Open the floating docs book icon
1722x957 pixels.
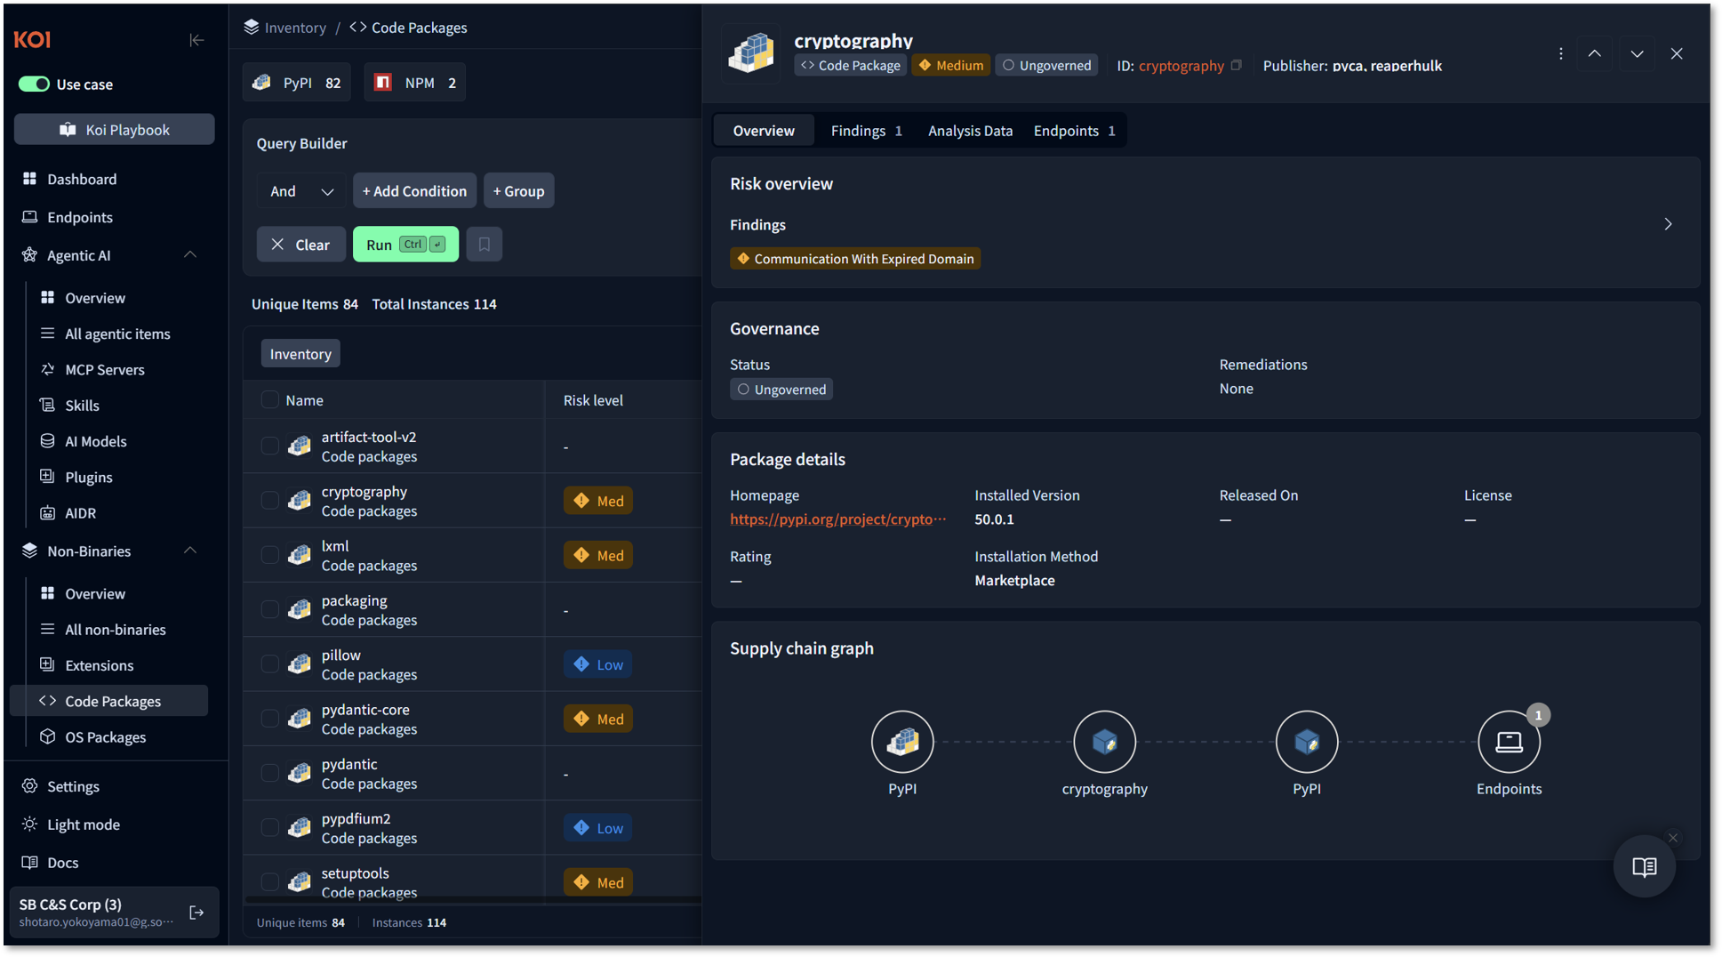pyautogui.click(x=1645, y=866)
